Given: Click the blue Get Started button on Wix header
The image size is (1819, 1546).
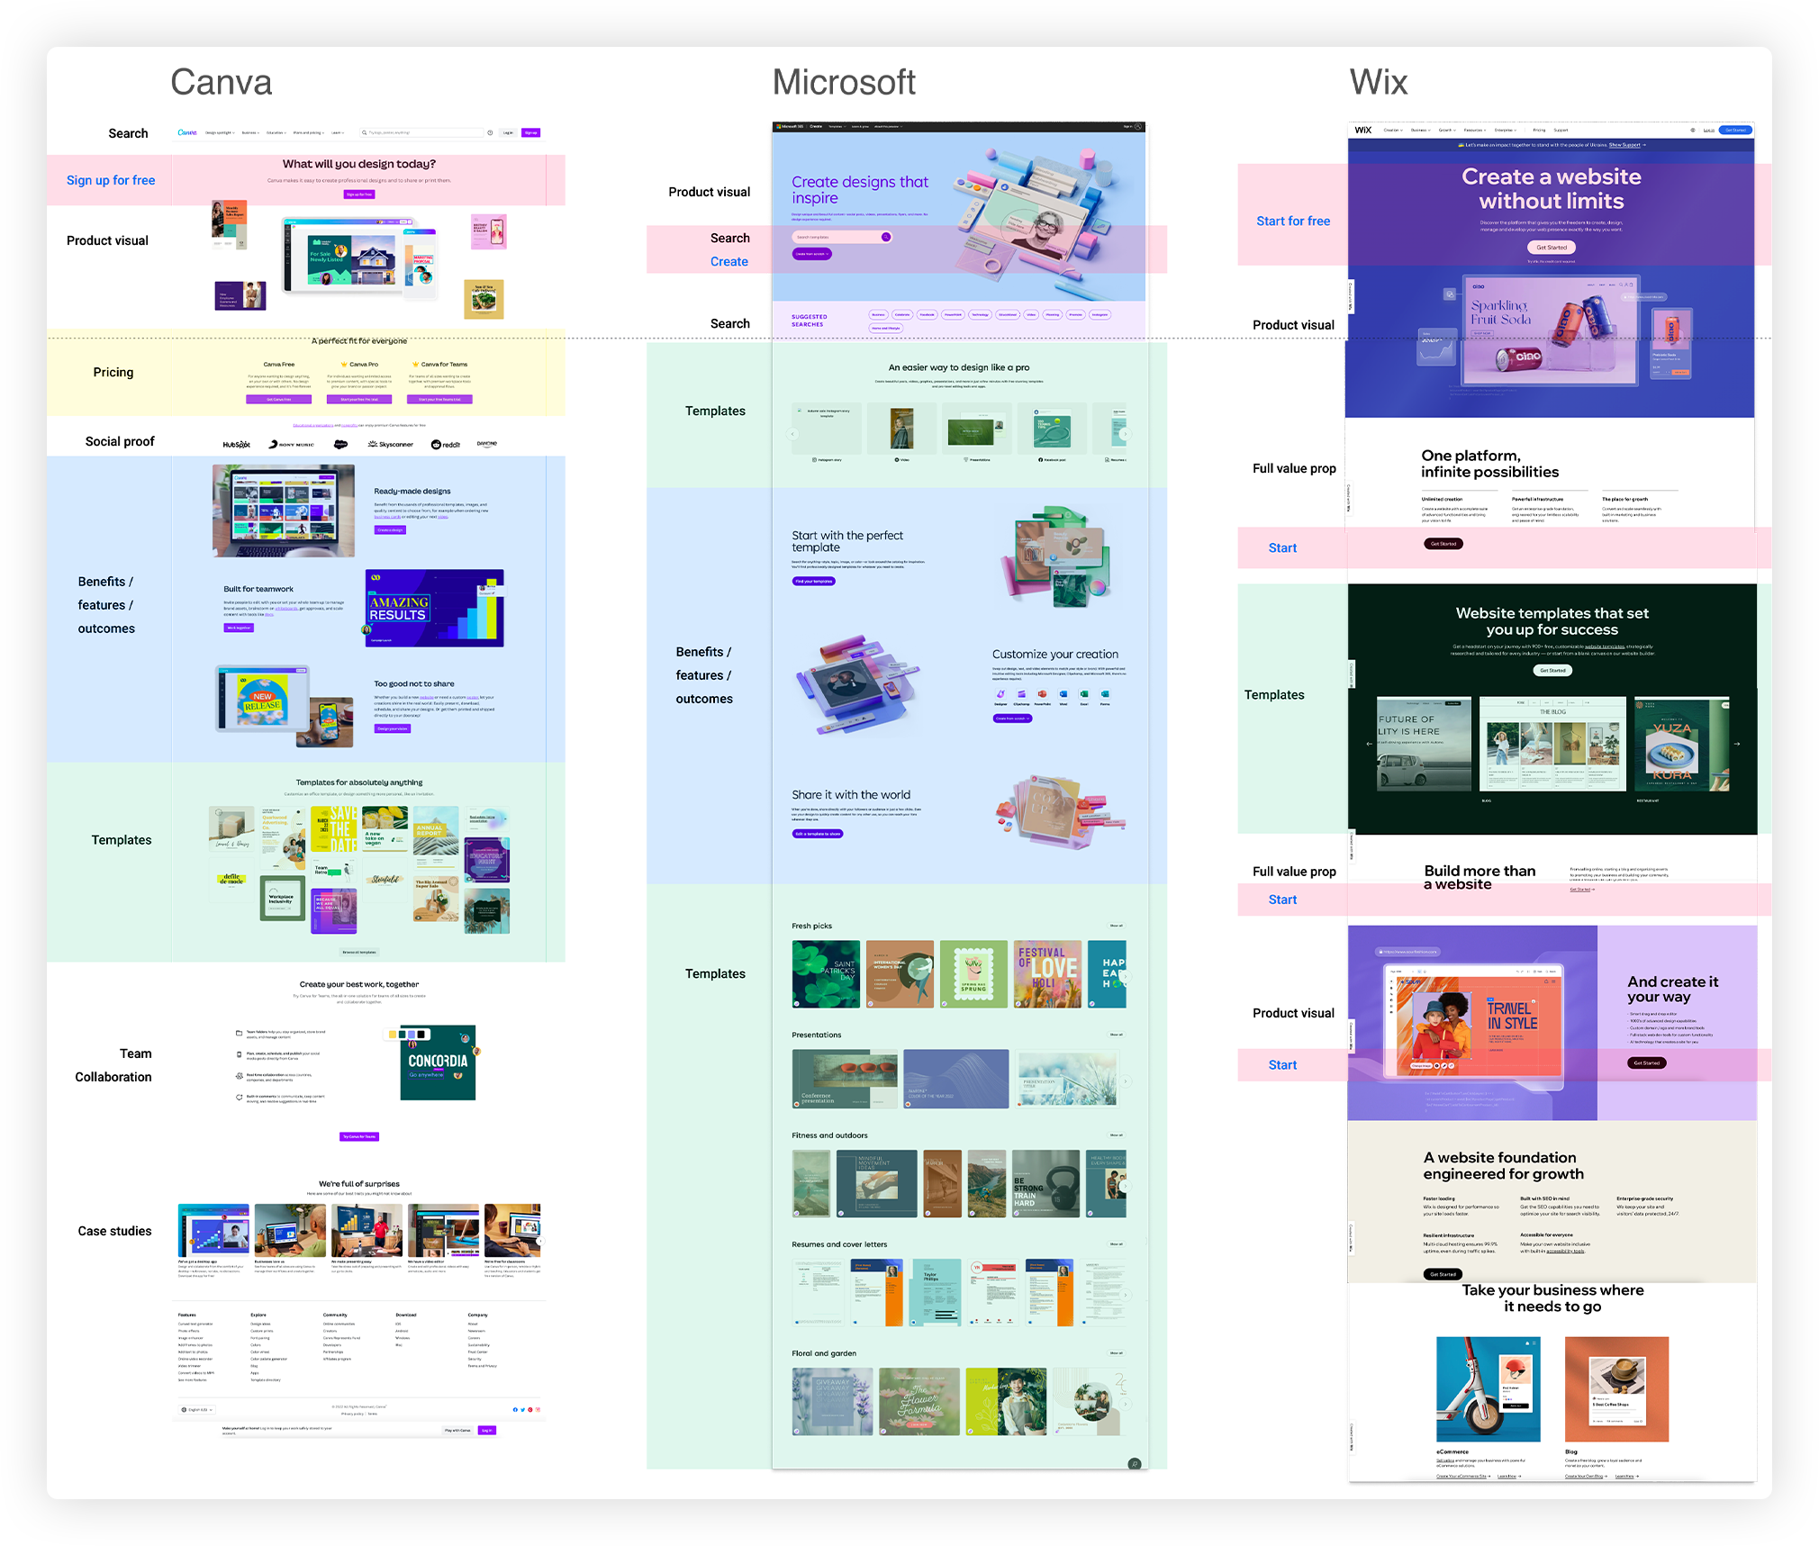Looking at the screenshot, I should click(x=1735, y=130).
